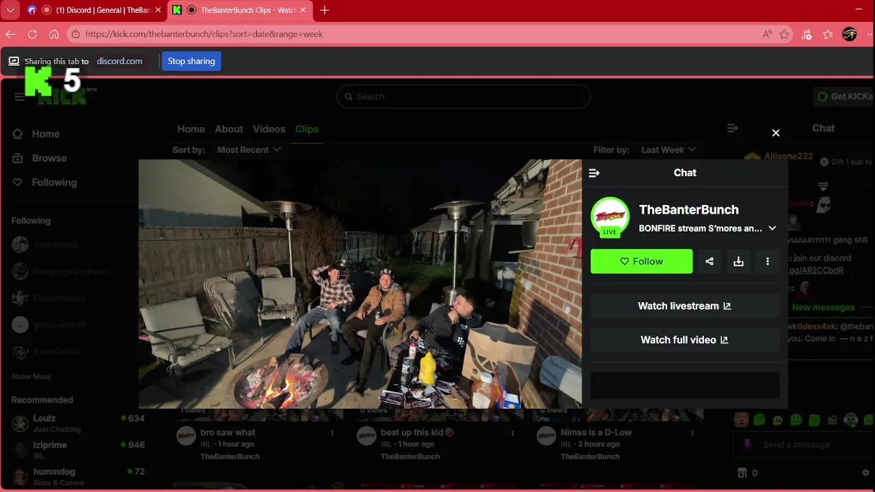The height and width of the screenshot is (492, 875).
Task: Refresh the browser page
Action: tap(32, 34)
